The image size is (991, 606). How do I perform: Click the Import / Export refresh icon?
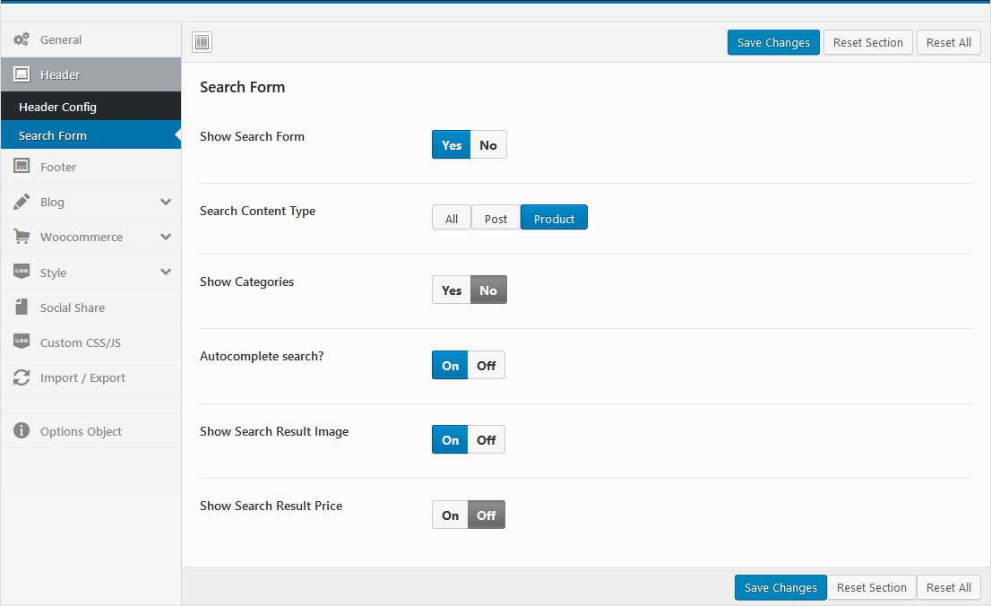coord(22,377)
